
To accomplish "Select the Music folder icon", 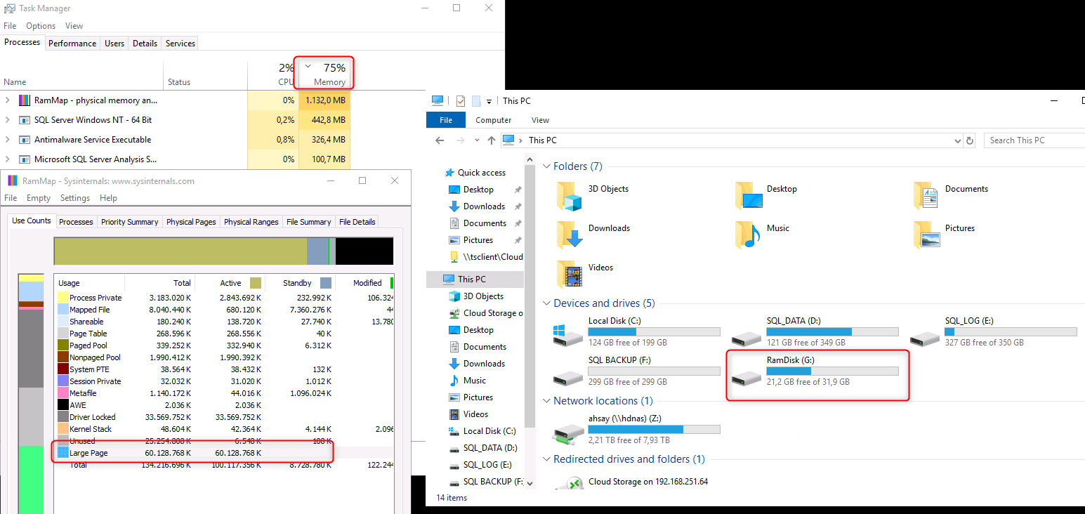I will pos(749,235).
